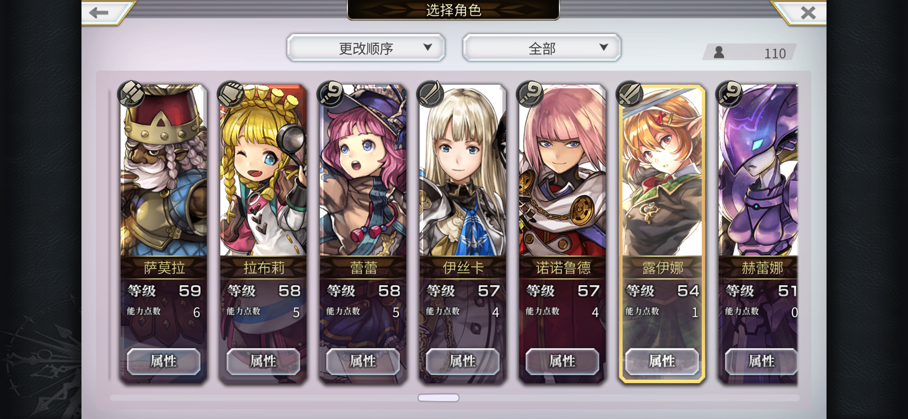
Task: Click the fist class icon on 拉布莉
Action: click(231, 93)
